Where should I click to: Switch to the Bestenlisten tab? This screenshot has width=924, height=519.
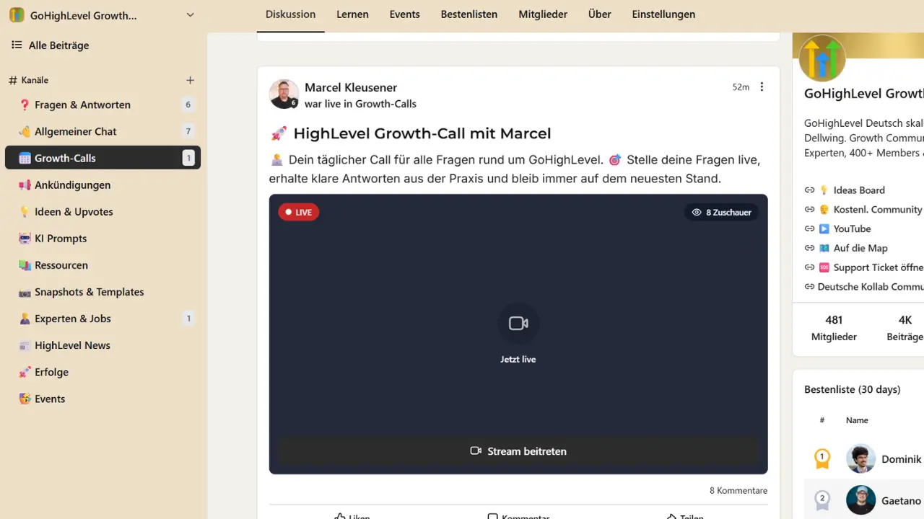click(x=469, y=14)
